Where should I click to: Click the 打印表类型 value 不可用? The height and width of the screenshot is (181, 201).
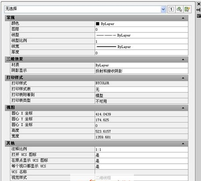coord(142,101)
